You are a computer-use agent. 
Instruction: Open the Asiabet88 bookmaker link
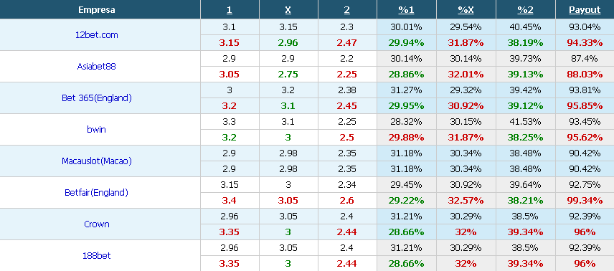point(96,66)
